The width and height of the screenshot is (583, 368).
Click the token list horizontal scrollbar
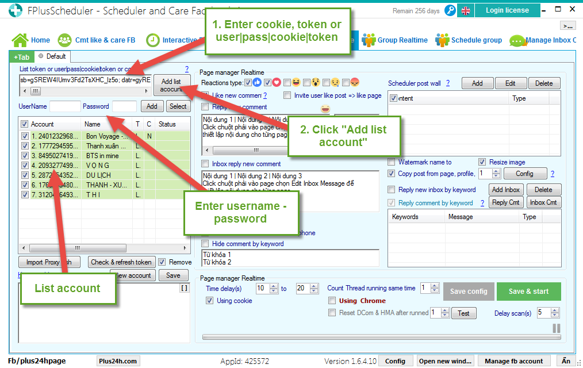[x=86, y=91]
